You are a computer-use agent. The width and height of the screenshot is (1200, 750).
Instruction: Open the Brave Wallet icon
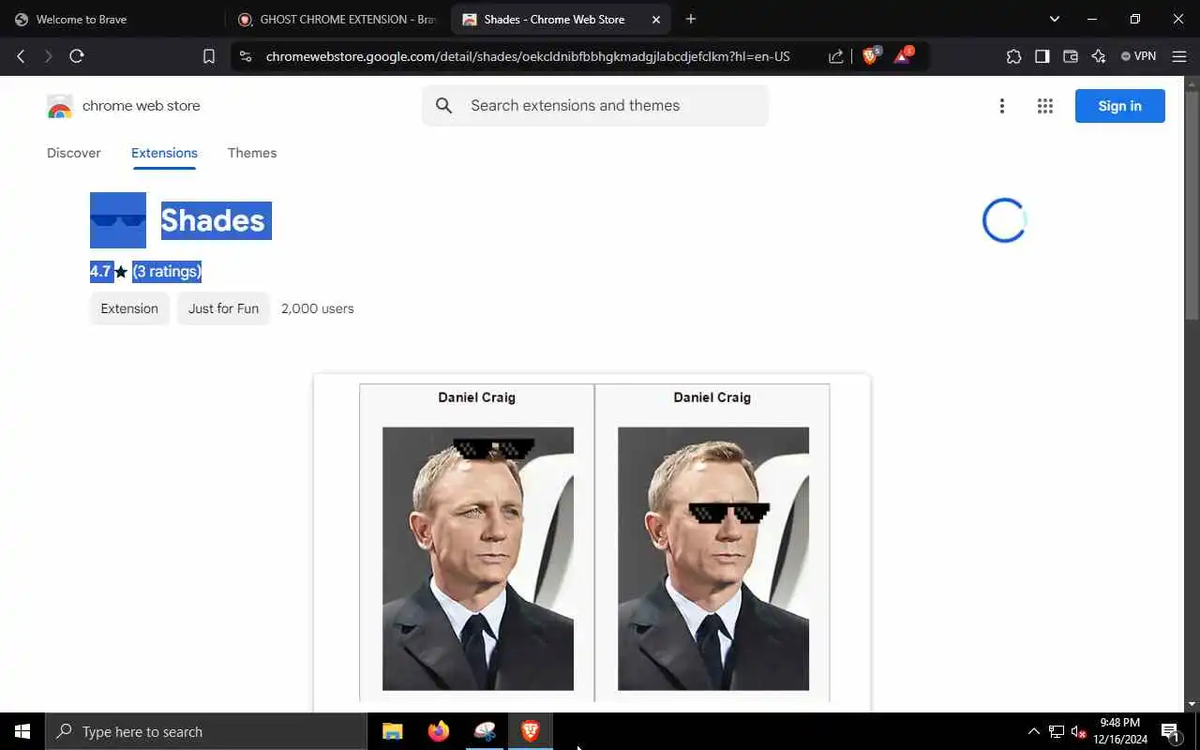click(1070, 56)
